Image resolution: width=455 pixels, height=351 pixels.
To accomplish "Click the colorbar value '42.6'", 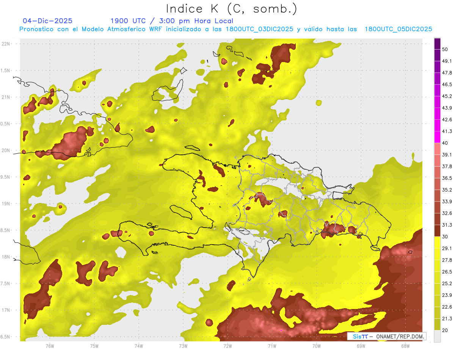I will pos(447,120).
